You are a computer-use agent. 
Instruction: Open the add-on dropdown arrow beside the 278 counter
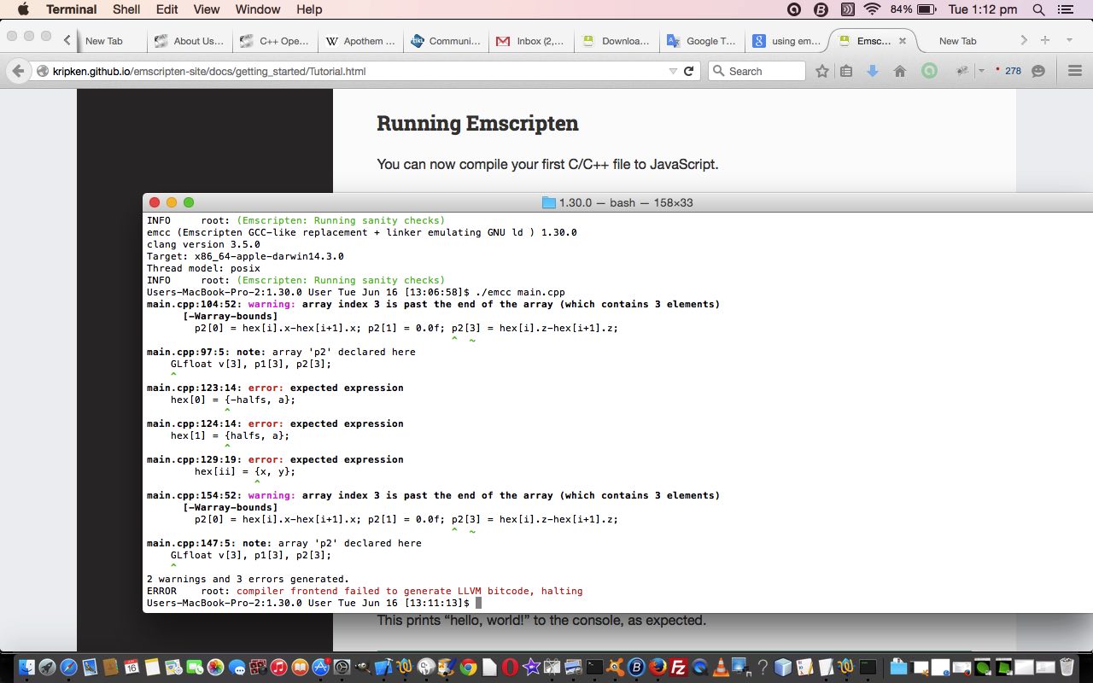point(981,71)
